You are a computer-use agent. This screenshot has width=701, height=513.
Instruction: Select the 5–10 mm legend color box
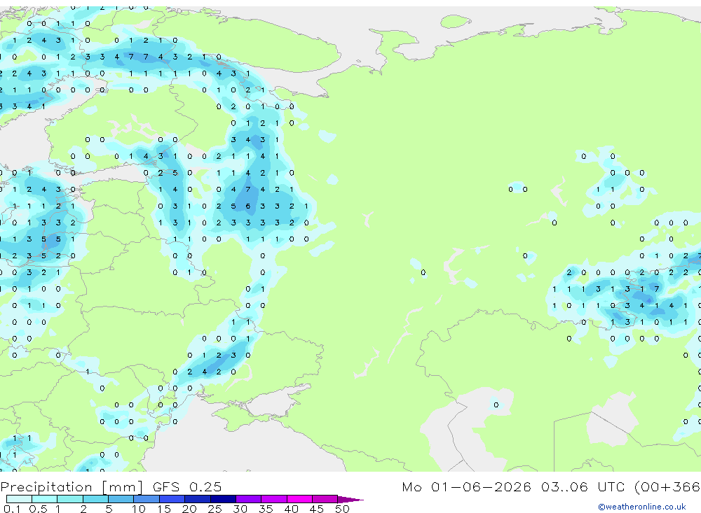pos(121,499)
